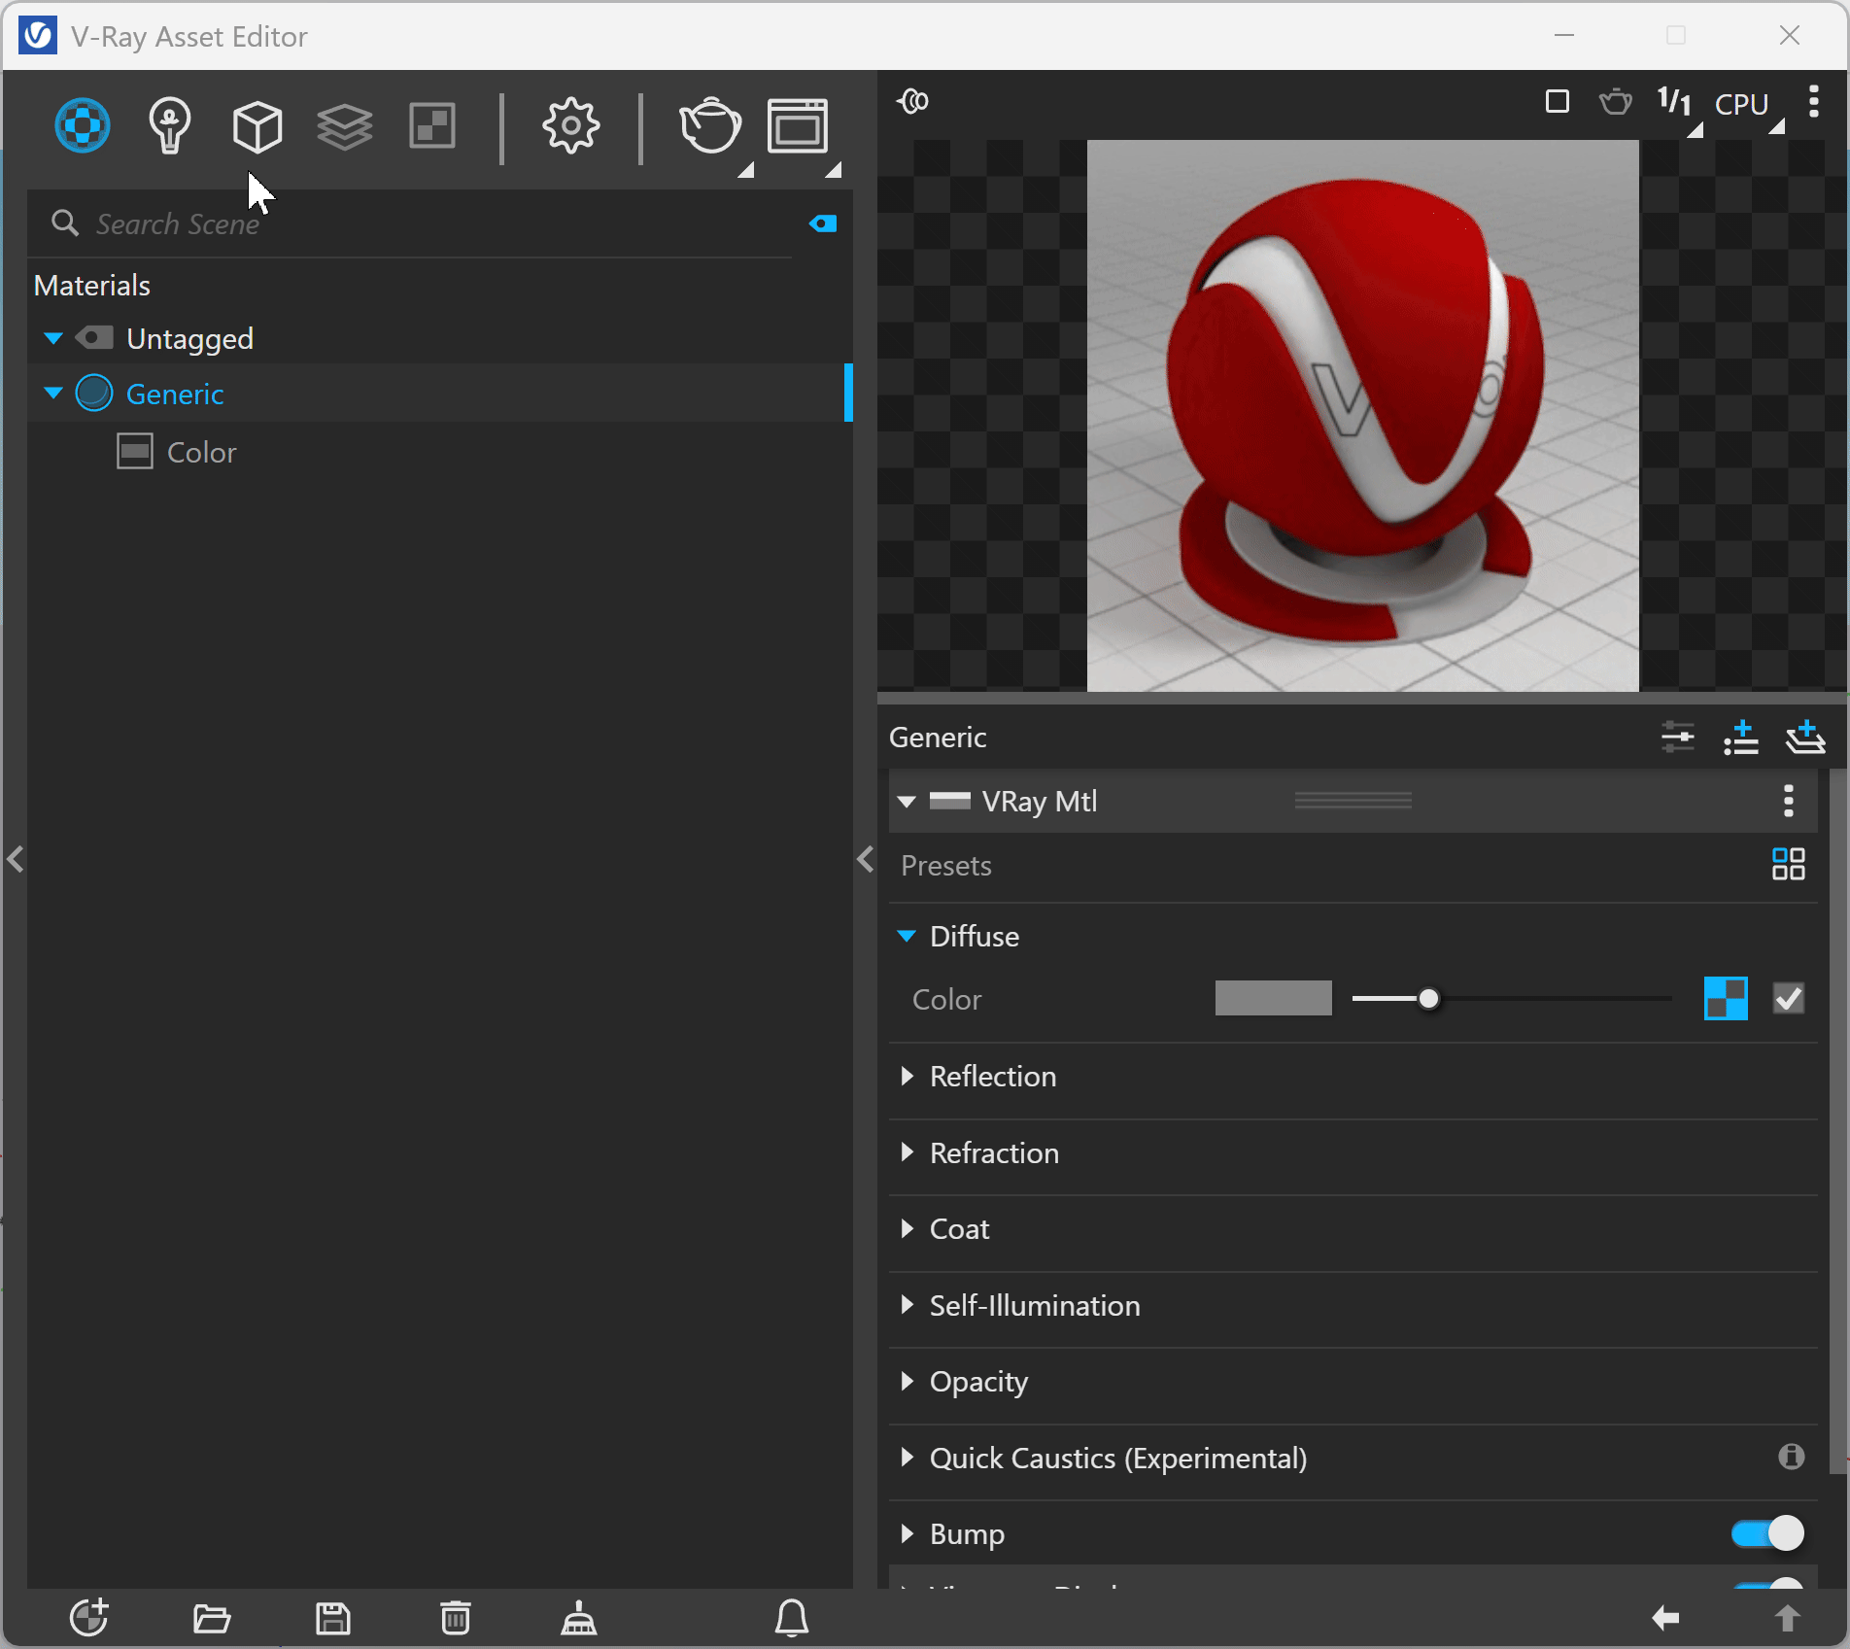Collapse the left panel with far-left chevron

[x=15, y=859]
